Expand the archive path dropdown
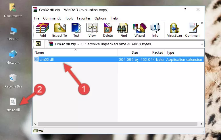Screen dimensions: 221x140 (x=202, y=44)
